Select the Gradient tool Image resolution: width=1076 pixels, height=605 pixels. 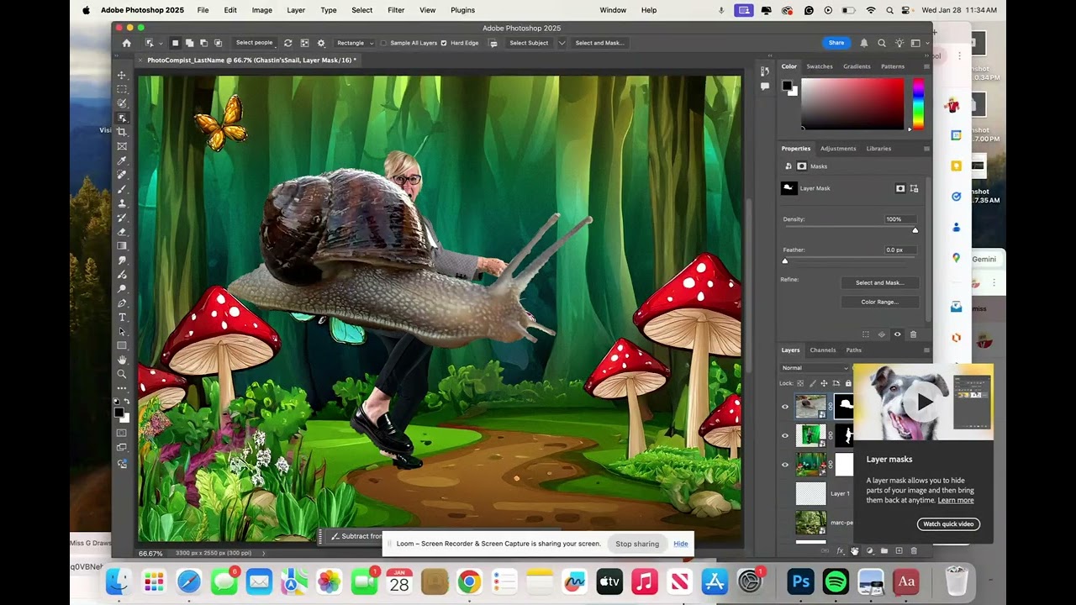[122, 246]
